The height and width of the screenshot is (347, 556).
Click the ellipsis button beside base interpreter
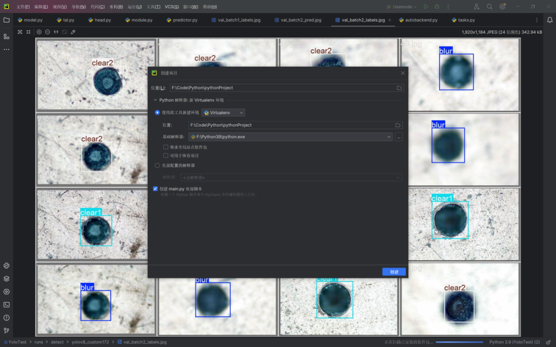(x=398, y=137)
